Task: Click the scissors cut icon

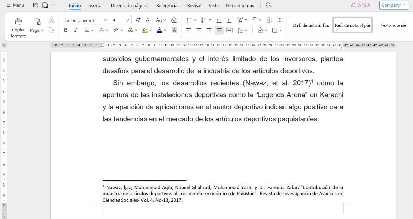Action: click(51, 20)
